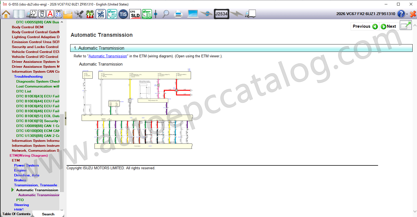Click the Previous button
Image resolution: width=417 pixels, height=217 pixels.
tap(365, 26)
